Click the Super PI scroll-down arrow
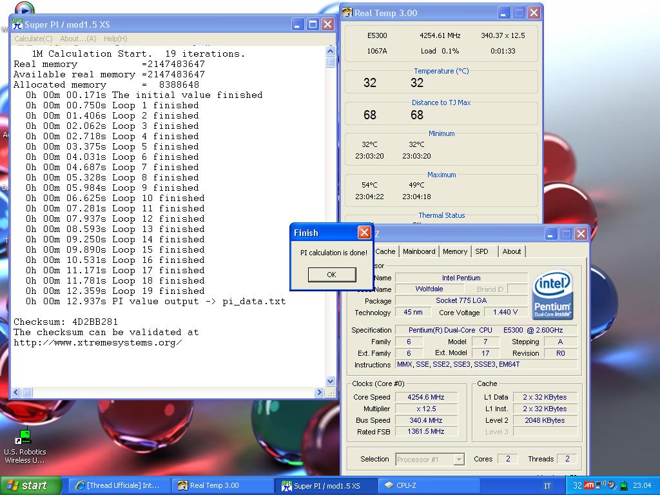Screen dimensions: 660x495 pyautogui.click(x=331, y=382)
